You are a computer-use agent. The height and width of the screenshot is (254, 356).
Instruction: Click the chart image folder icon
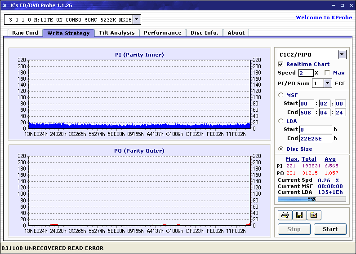314,215
